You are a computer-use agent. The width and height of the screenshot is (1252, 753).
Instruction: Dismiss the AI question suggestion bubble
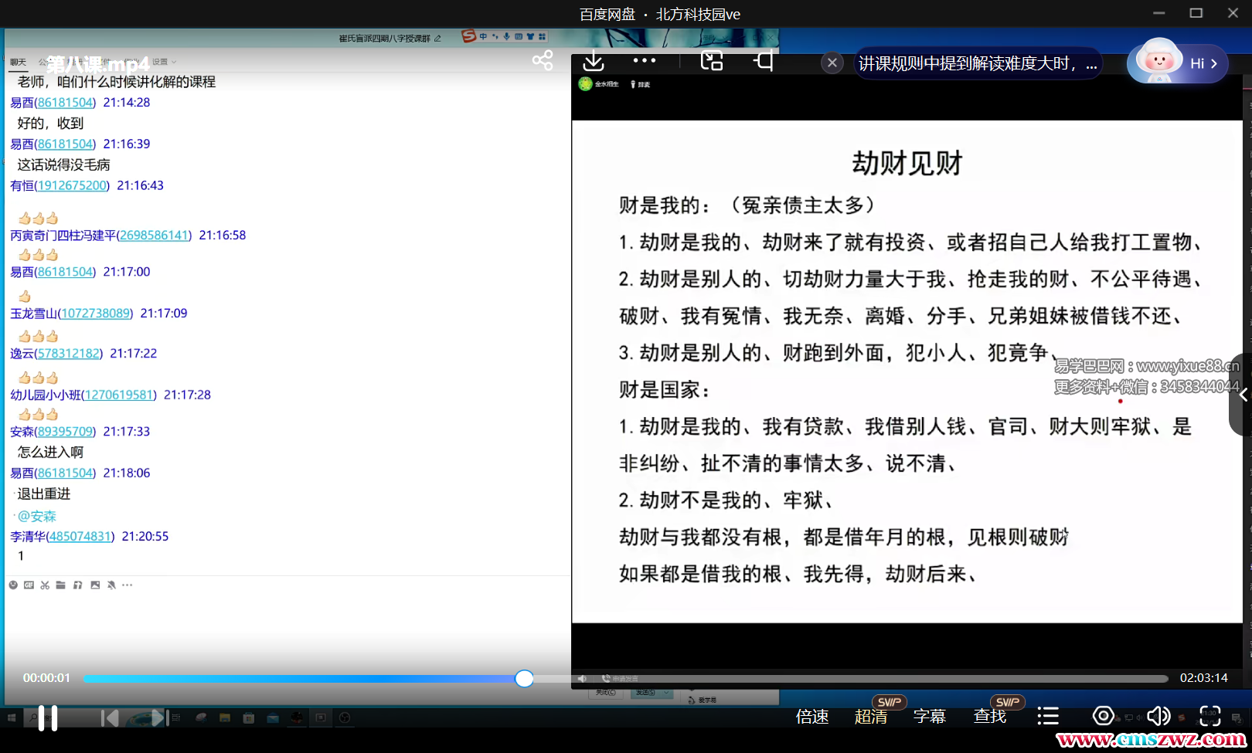coord(832,63)
